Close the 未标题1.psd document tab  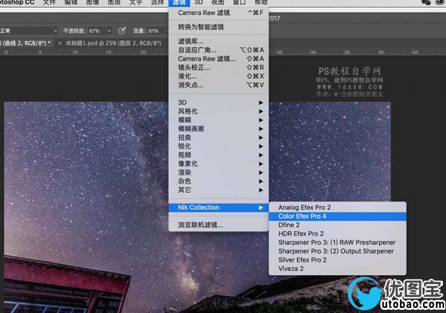59,43
